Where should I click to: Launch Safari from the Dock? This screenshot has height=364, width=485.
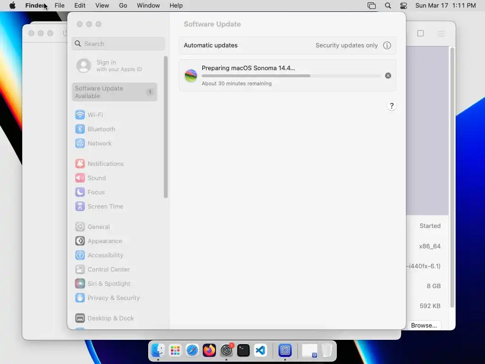click(192, 350)
